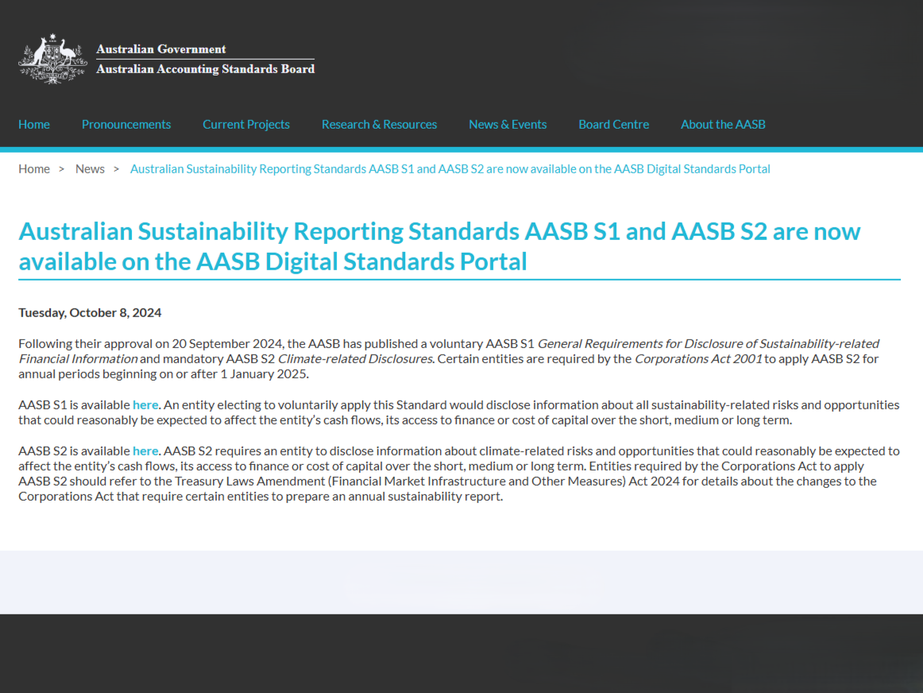Open the Current Projects menu
The width and height of the screenshot is (923, 693).
(x=246, y=124)
